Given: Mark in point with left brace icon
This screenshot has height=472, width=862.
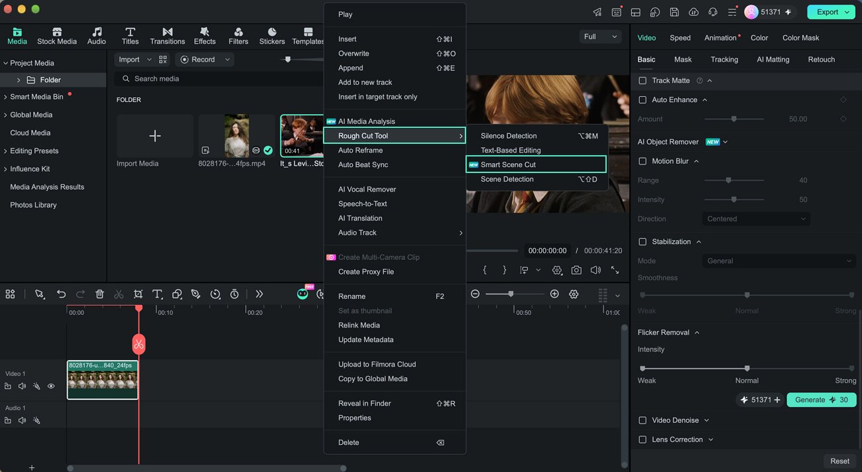Looking at the screenshot, I should pos(485,270).
